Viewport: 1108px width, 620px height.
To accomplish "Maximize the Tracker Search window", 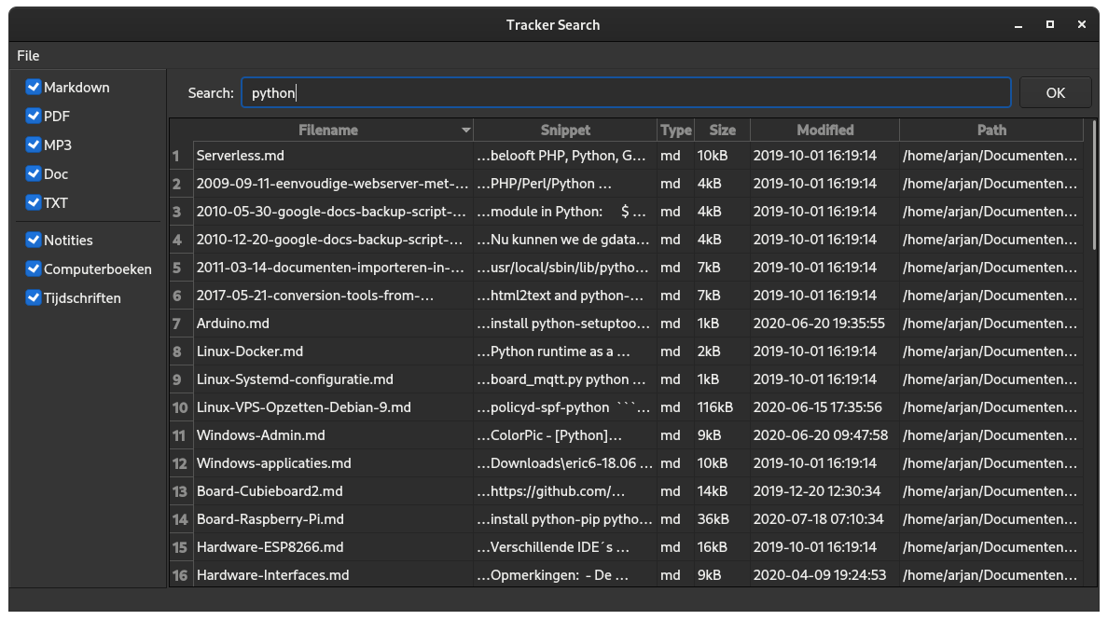I will pos(1050,25).
